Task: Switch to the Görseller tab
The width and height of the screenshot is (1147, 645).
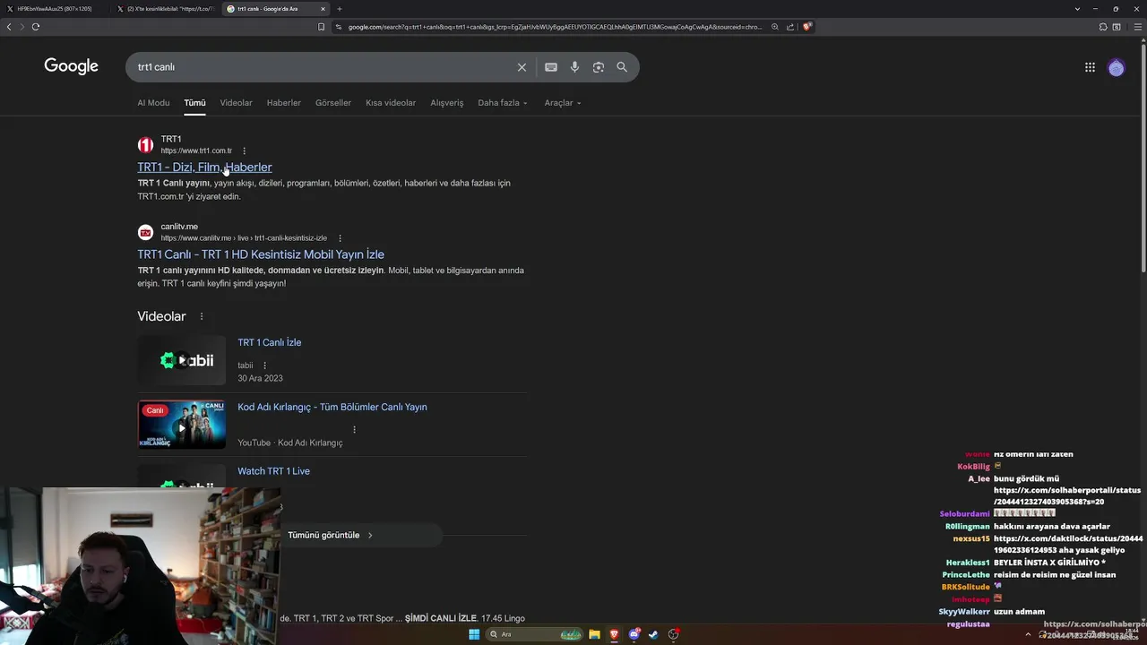Action: (333, 103)
